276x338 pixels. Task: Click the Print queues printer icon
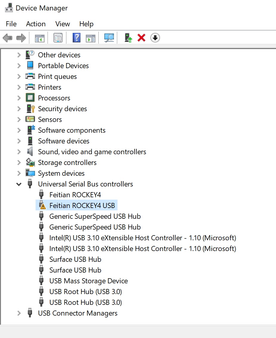pos(30,76)
